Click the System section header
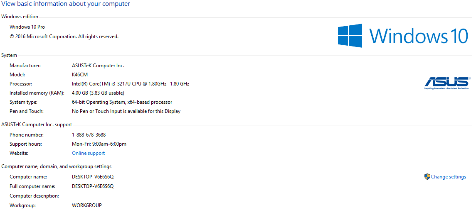Viewport: 476px width, 210px height. click(9, 55)
